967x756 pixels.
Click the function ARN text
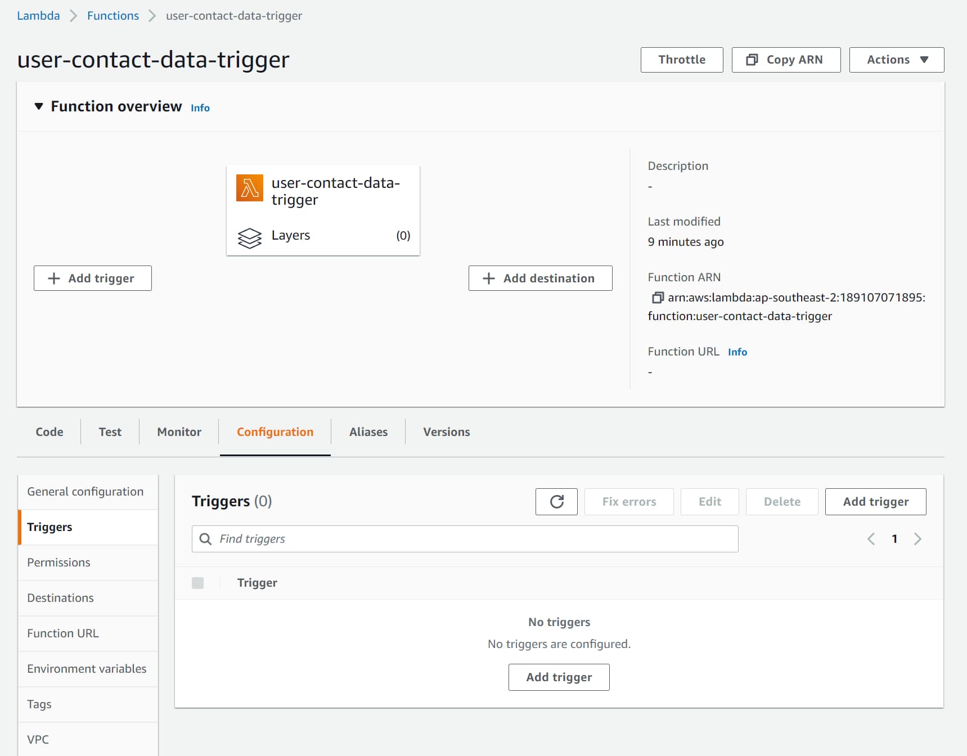click(786, 307)
